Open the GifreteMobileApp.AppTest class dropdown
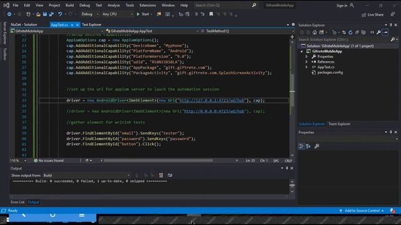This screenshot has height=225, width=401. click(x=152, y=31)
